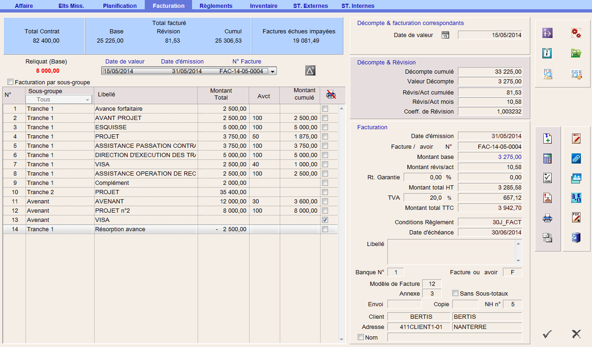The height and width of the screenshot is (347, 592).
Task: Click the PDF export icon
Action: coord(576,217)
